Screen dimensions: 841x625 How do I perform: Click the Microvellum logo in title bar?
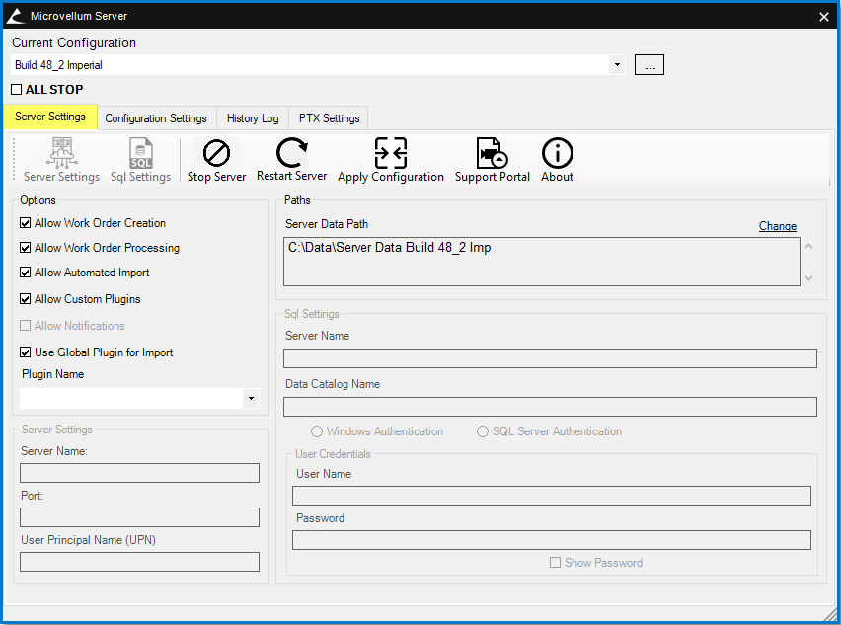coord(15,16)
